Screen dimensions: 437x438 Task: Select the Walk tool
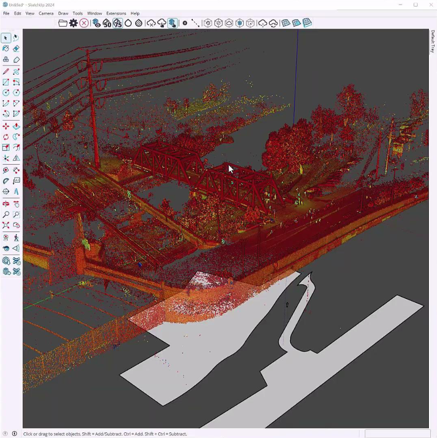[x=16, y=237]
